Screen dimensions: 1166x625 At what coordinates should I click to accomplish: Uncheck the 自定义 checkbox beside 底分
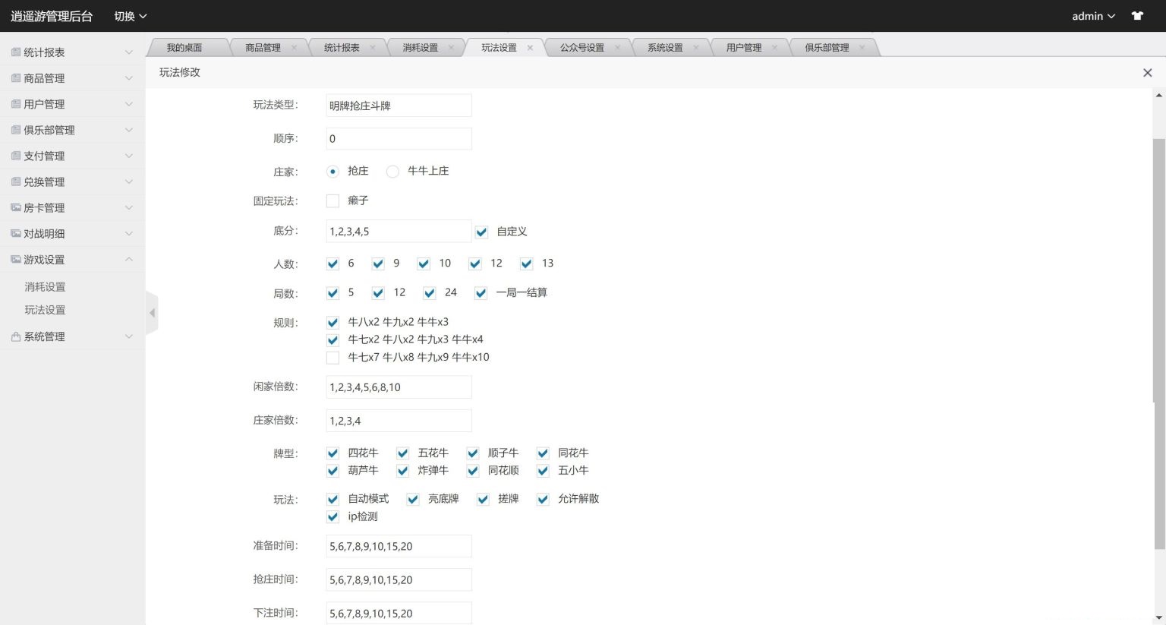[481, 231]
